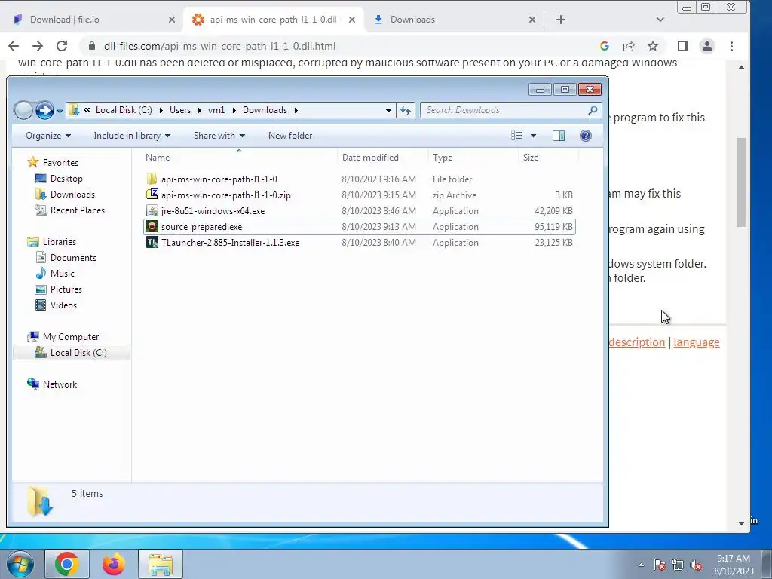Toggle the preview pane icon
The image size is (772, 579).
(x=559, y=136)
